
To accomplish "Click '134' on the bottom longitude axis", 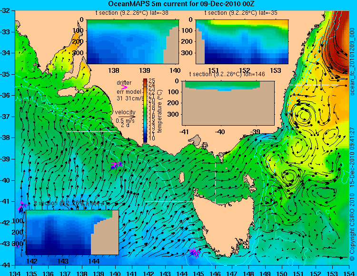I will [15, 273].
